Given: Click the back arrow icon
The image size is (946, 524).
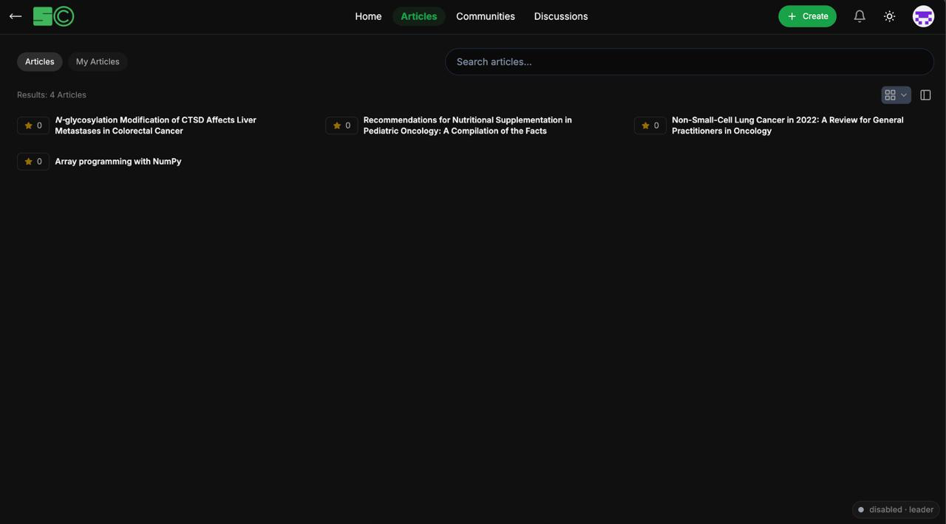Looking at the screenshot, I should 16,16.
